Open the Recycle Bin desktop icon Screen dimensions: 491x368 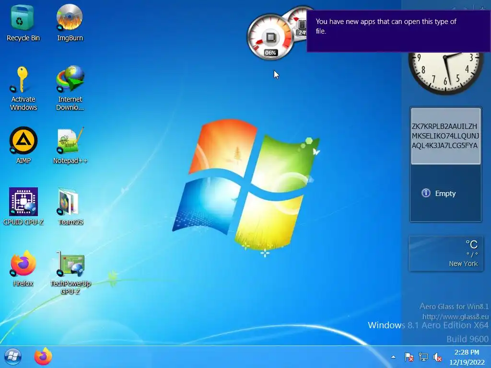pos(23,23)
